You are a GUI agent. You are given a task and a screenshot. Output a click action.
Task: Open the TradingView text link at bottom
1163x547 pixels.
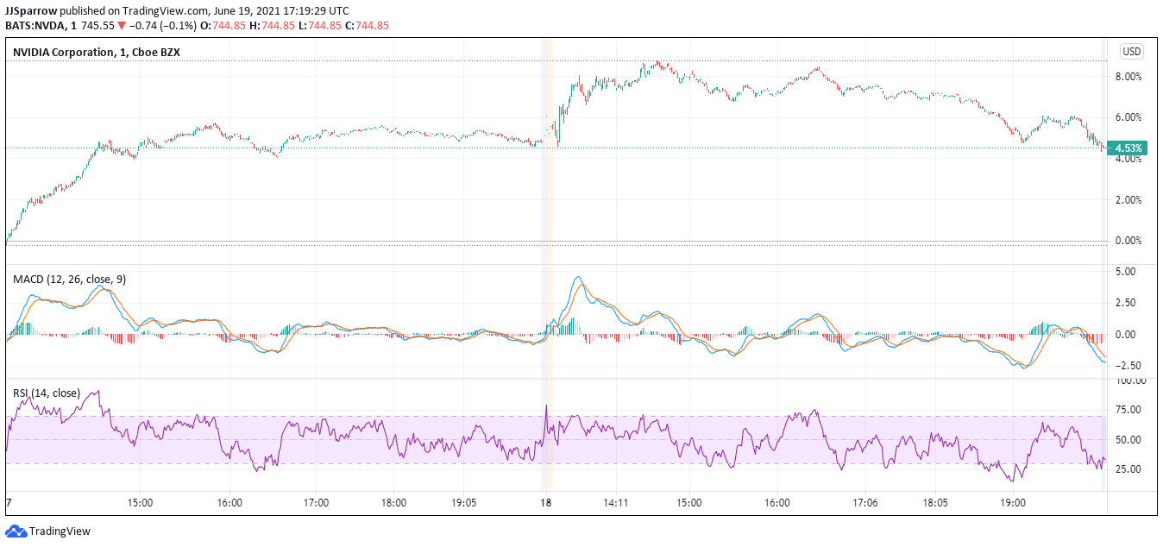click(60, 531)
